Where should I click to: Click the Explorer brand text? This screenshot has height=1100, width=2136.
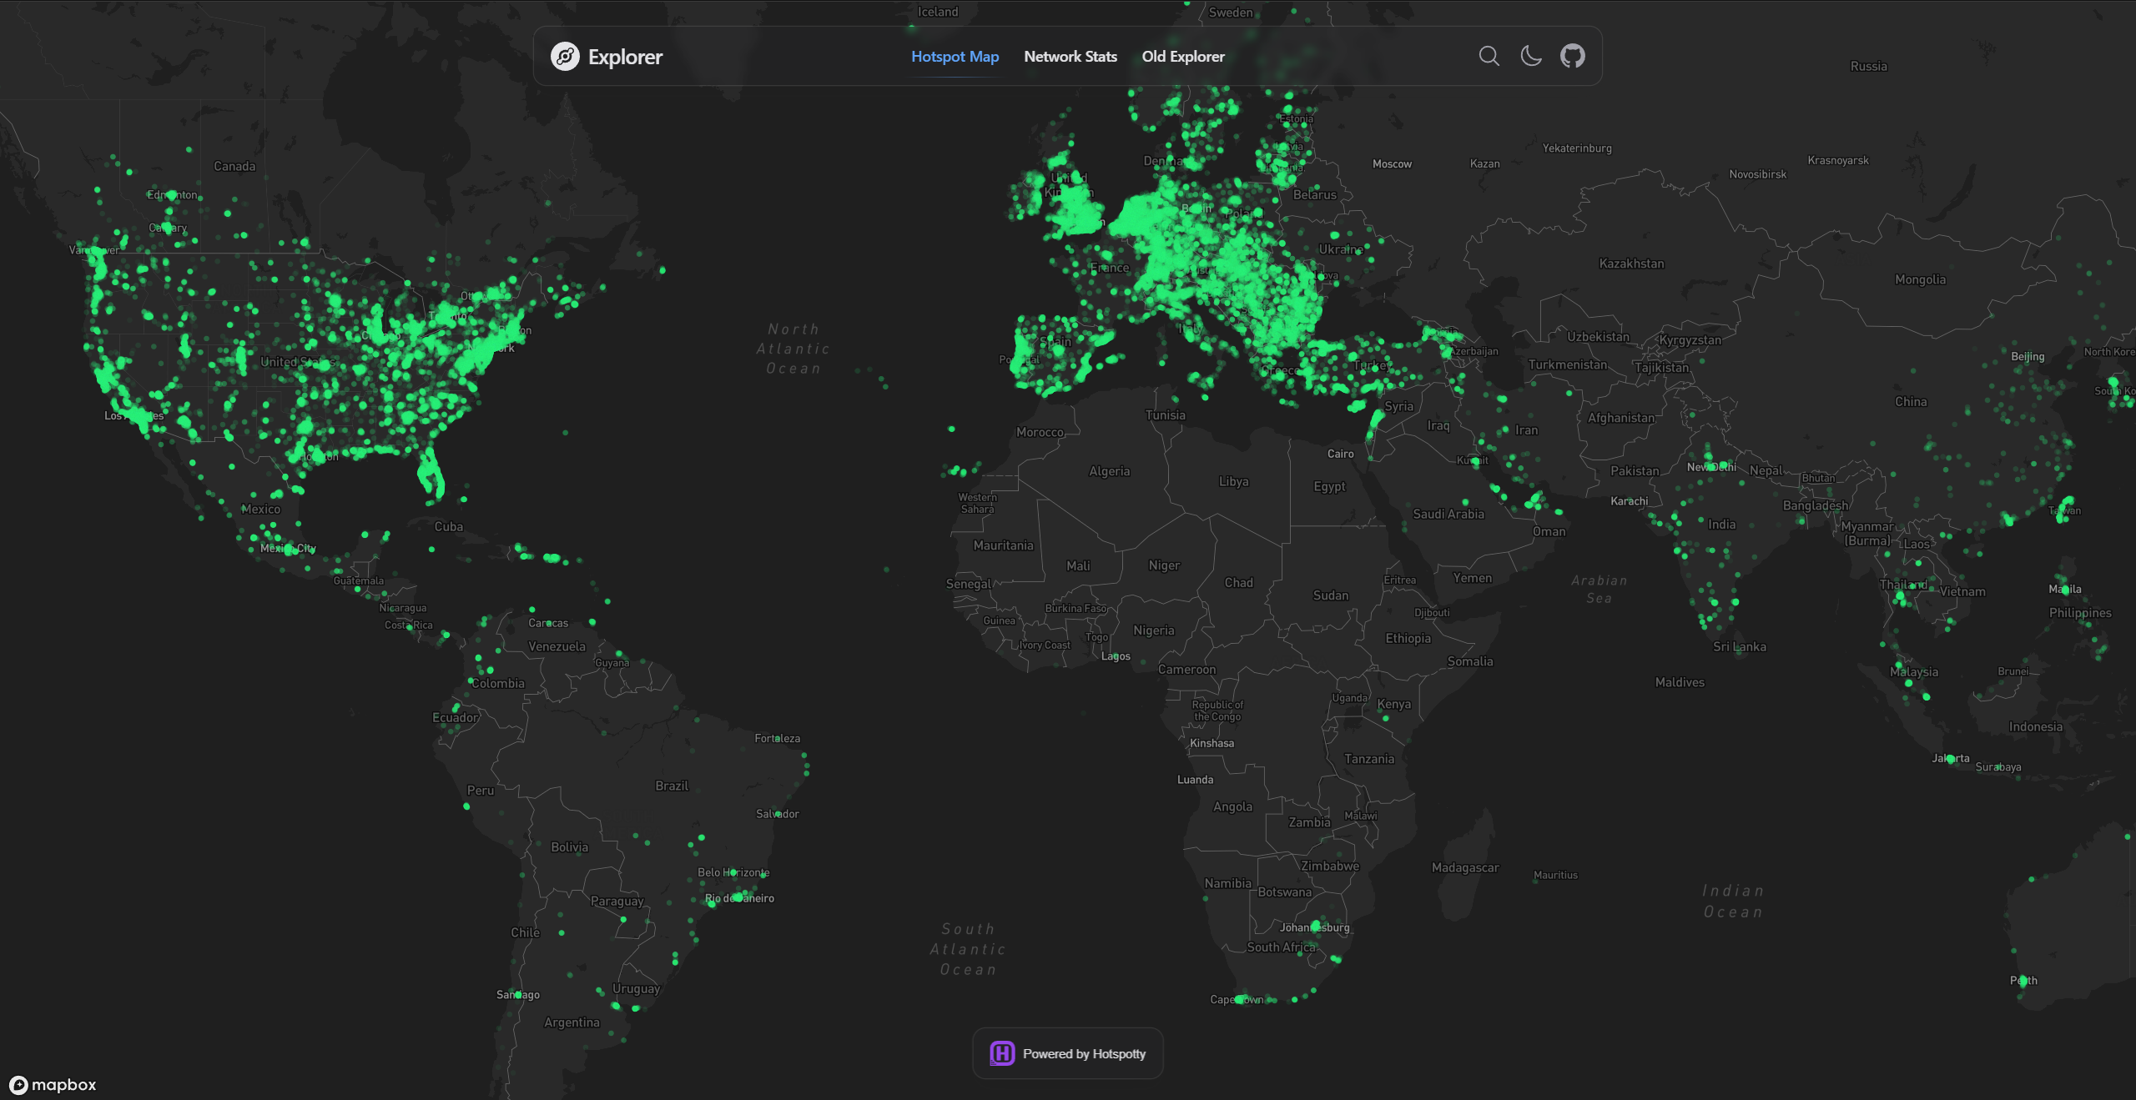point(625,56)
